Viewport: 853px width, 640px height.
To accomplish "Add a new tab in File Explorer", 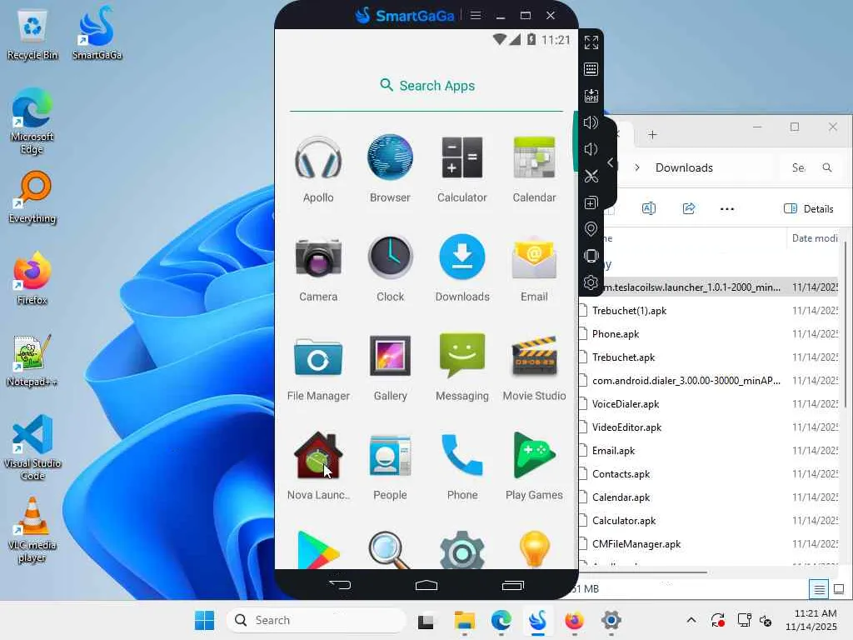I will (x=652, y=134).
